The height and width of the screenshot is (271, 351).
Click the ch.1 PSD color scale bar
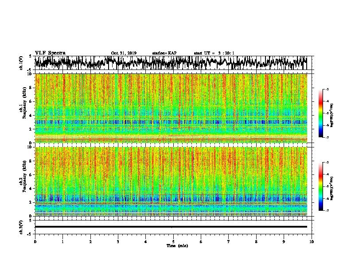click(x=321, y=113)
